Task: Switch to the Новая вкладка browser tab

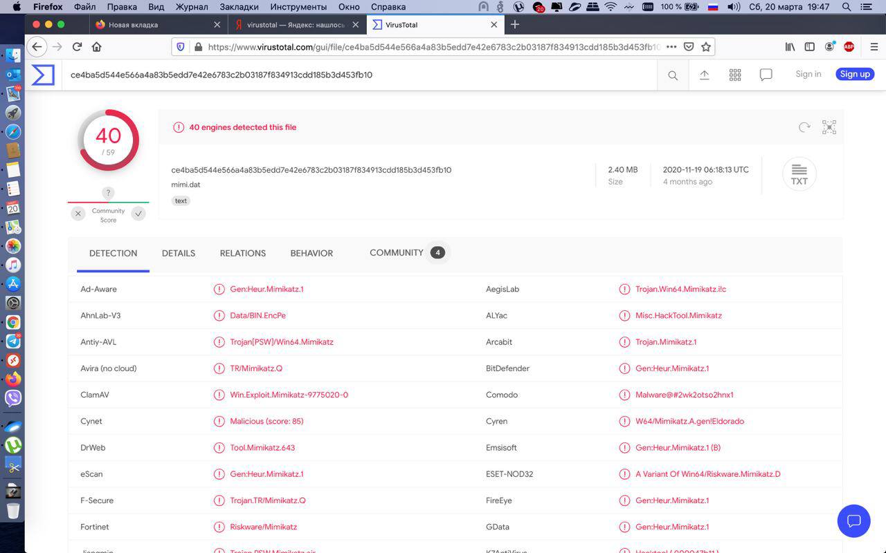Action: [x=158, y=24]
